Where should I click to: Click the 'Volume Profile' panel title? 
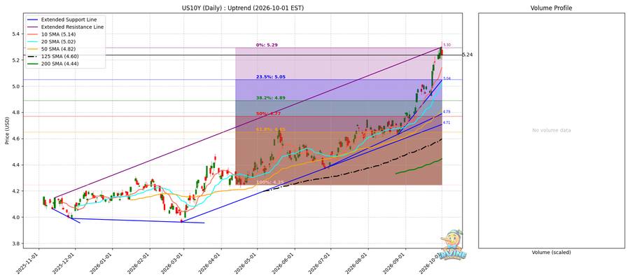551,8
